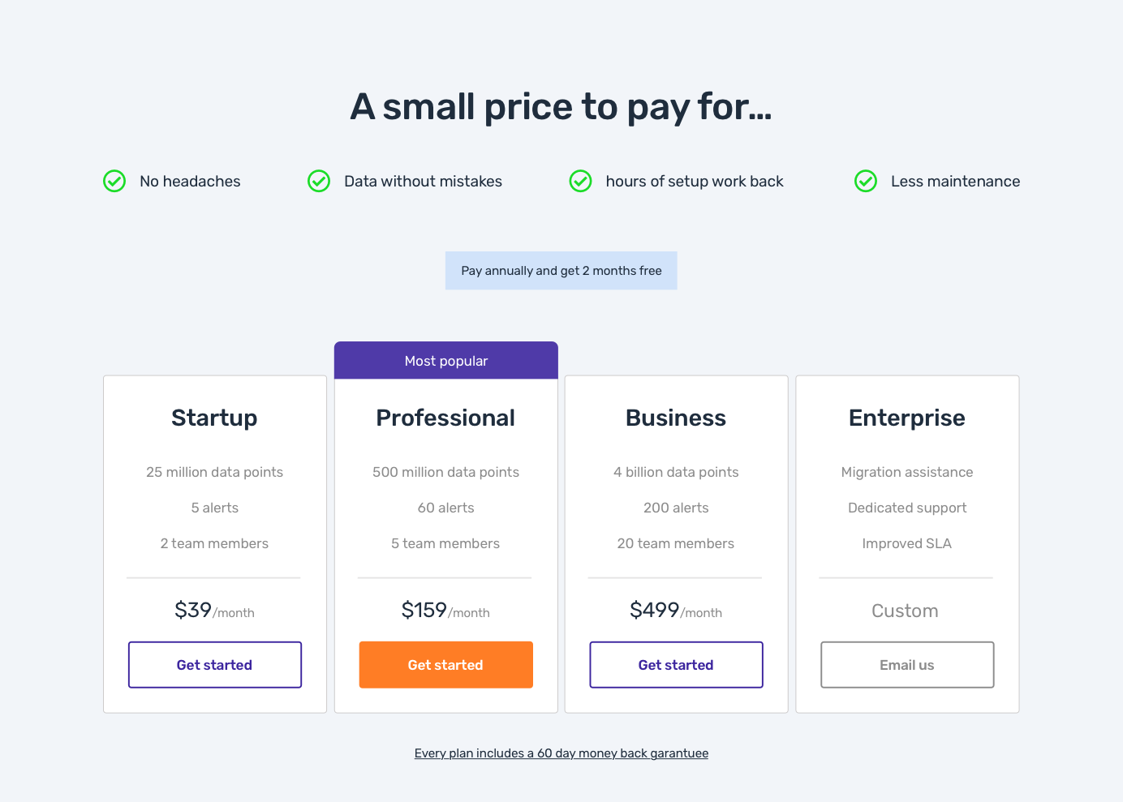Click the $499/month Business price

676,611
